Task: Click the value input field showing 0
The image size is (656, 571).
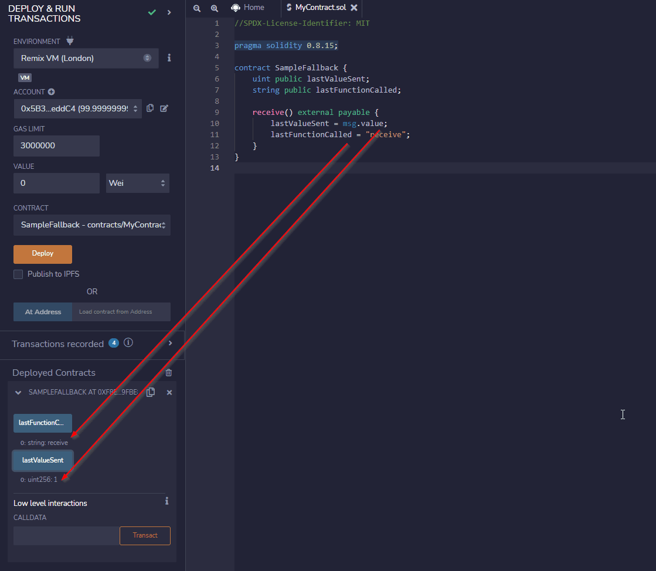Action: point(56,183)
